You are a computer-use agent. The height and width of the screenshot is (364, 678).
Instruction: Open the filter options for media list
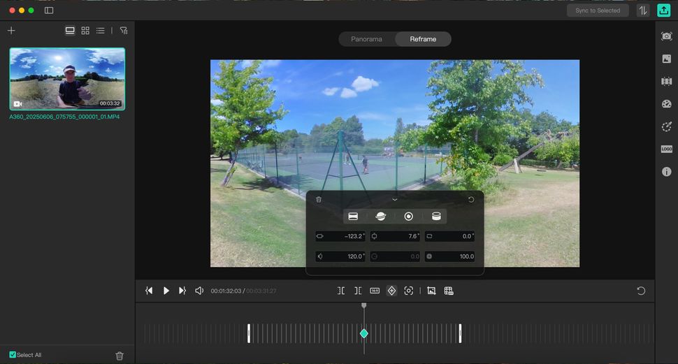(124, 31)
